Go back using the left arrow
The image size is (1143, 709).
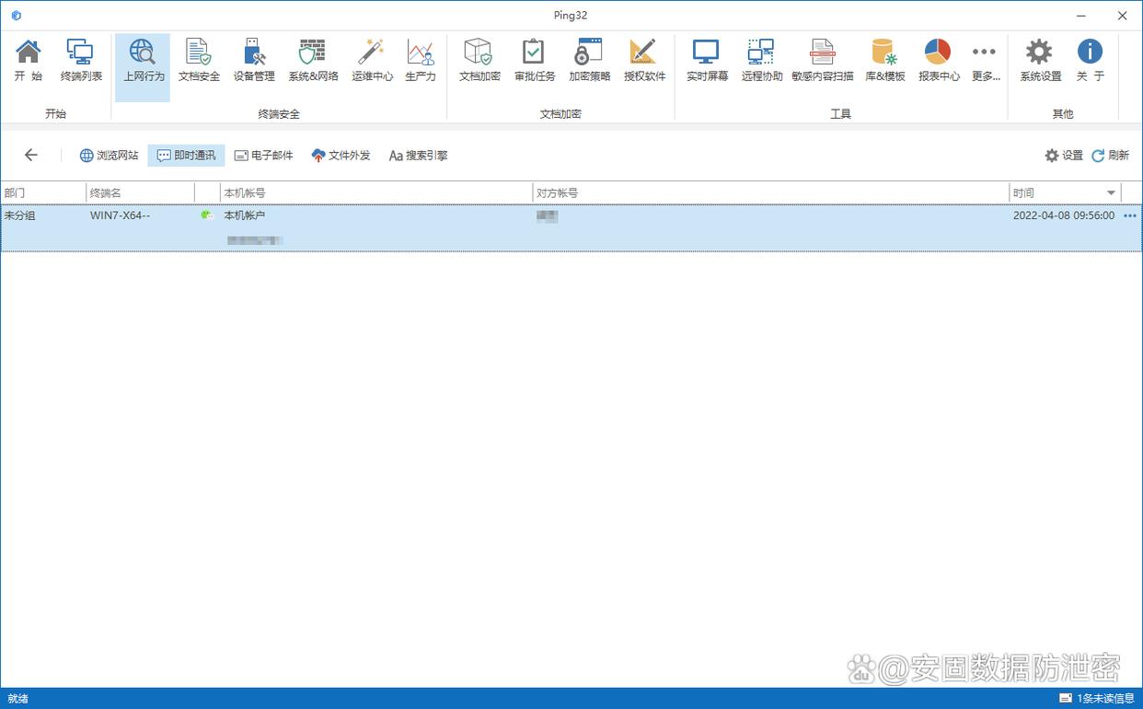[x=31, y=156]
